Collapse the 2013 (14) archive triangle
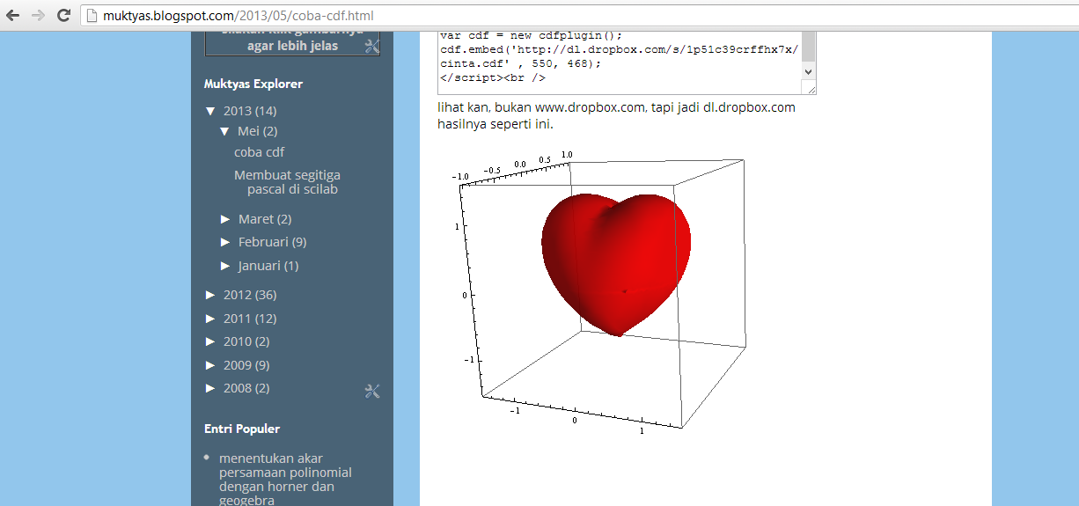Image resolution: width=1079 pixels, height=506 pixels. (210, 111)
